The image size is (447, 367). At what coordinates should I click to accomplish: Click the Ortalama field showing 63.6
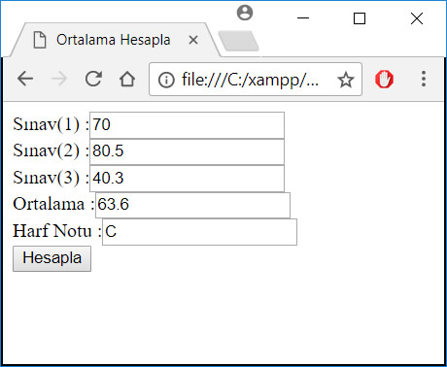(x=192, y=205)
